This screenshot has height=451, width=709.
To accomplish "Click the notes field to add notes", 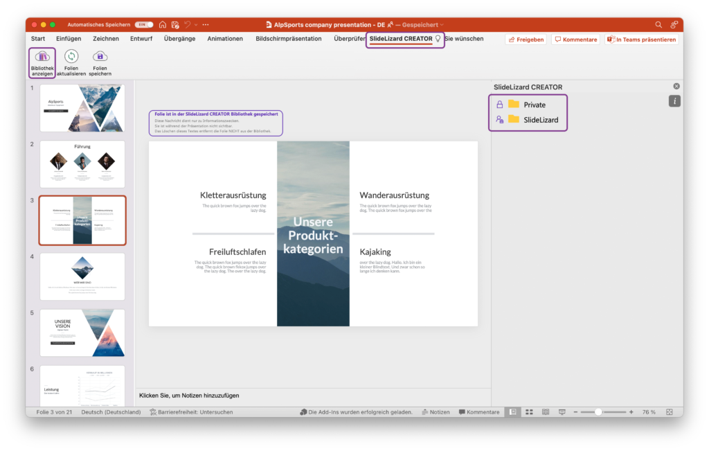I will (313, 396).
